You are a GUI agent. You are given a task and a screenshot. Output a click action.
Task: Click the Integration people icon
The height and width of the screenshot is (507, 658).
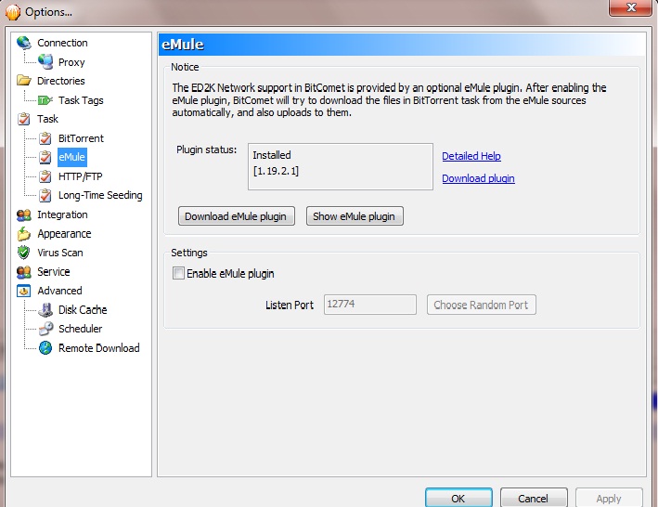24,214
